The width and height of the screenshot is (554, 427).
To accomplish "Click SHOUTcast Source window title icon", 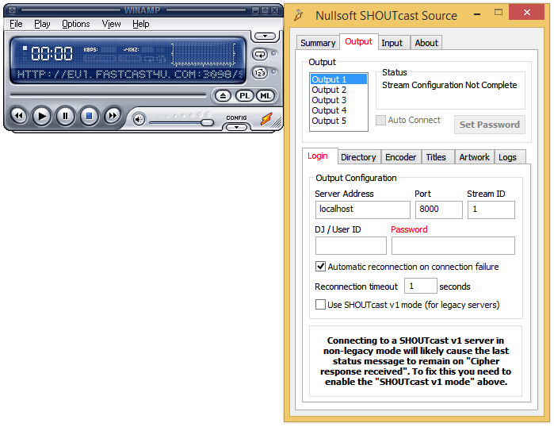I will (299, 15).
